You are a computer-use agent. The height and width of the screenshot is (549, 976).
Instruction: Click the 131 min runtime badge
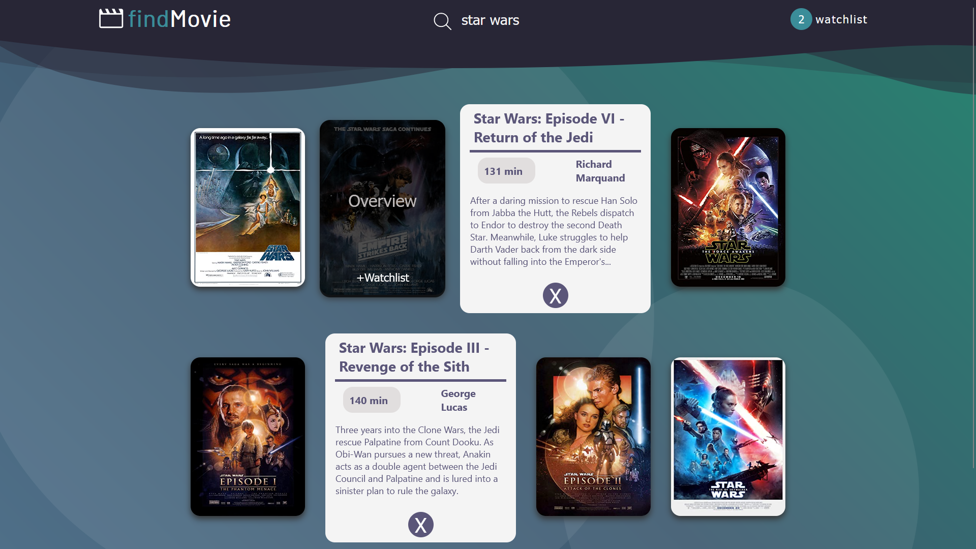click(506, 171)
